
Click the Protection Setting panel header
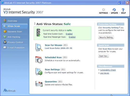coord(110,24)
